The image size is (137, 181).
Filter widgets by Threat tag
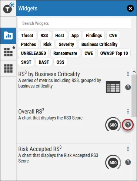coord(27,36)
